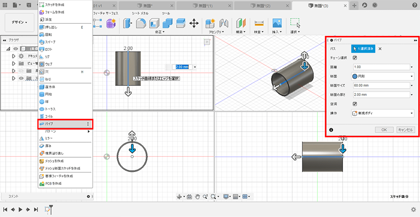Click the Pan hand icon
The height and width of the screenshot is (217, 420).
[x=198, y=197]
